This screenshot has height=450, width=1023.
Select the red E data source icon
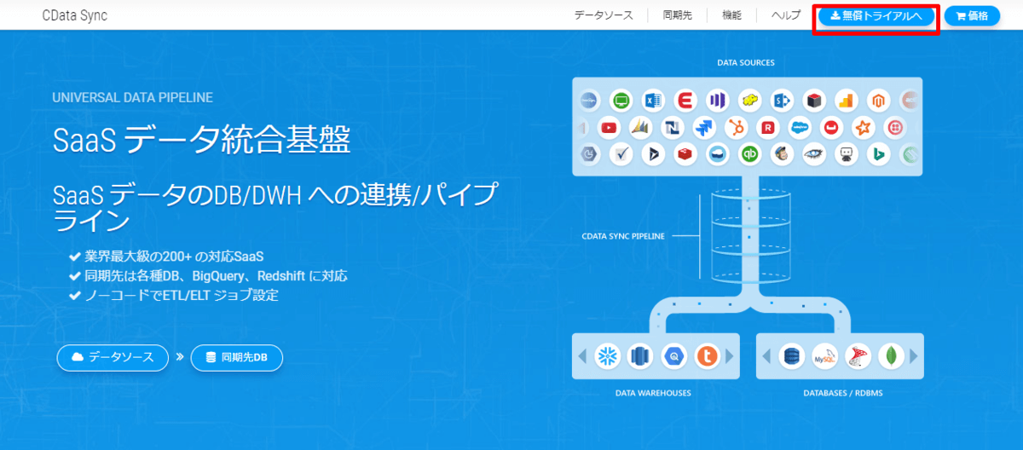point(685,101)
